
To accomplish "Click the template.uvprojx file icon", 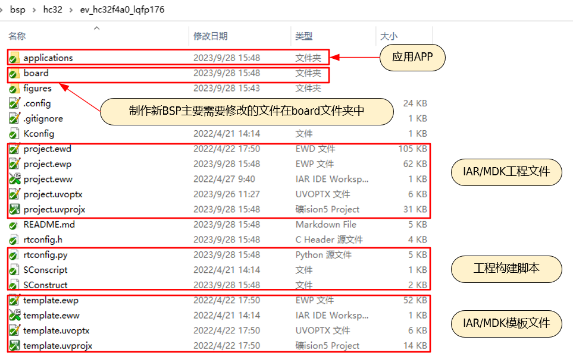I will click(x=15, y=345).
